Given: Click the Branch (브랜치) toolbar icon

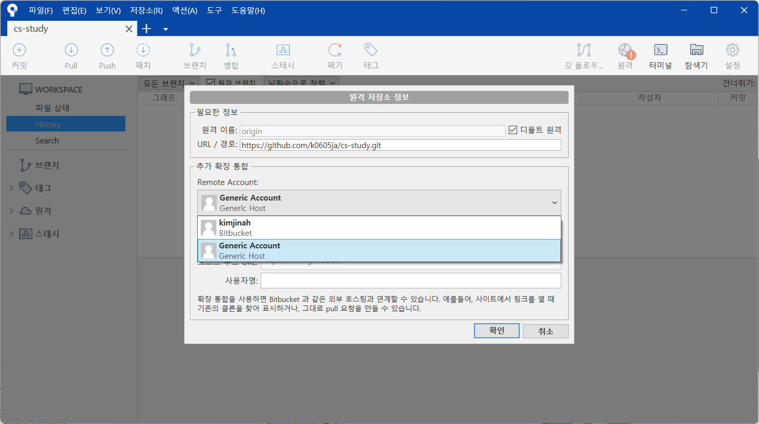Looking at the screenshot, I should (x=195, y=50).
